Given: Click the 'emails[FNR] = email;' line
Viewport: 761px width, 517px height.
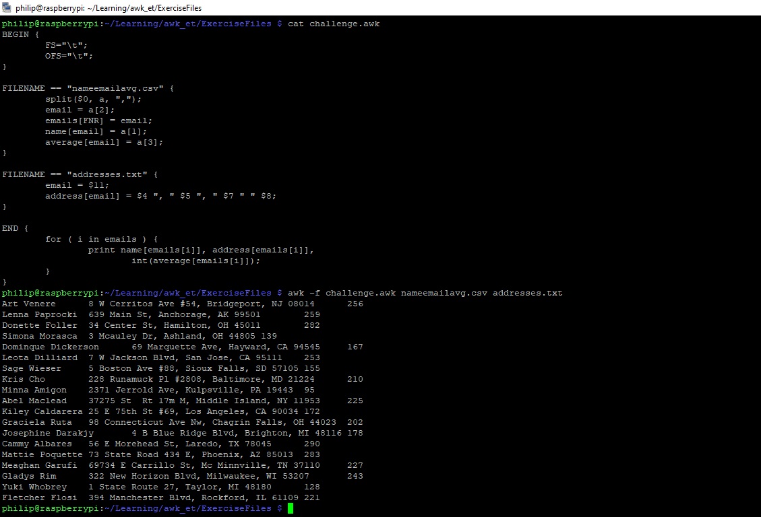Looking at the screenshot, I should coord(98,120).
